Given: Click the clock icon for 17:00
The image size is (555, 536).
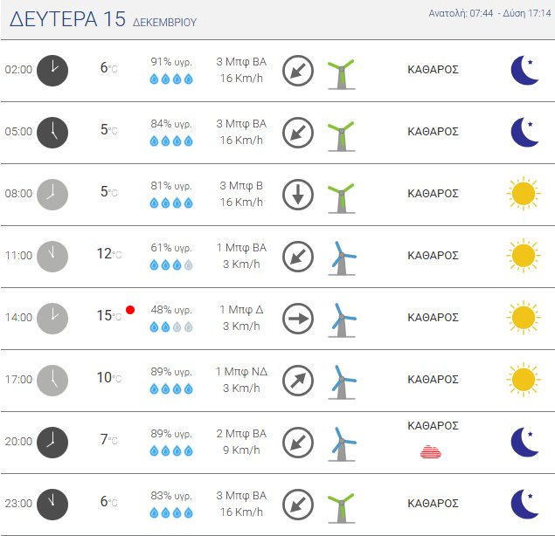Looking at the screenshot, I should pyautogui.click(x=52, y=380).
